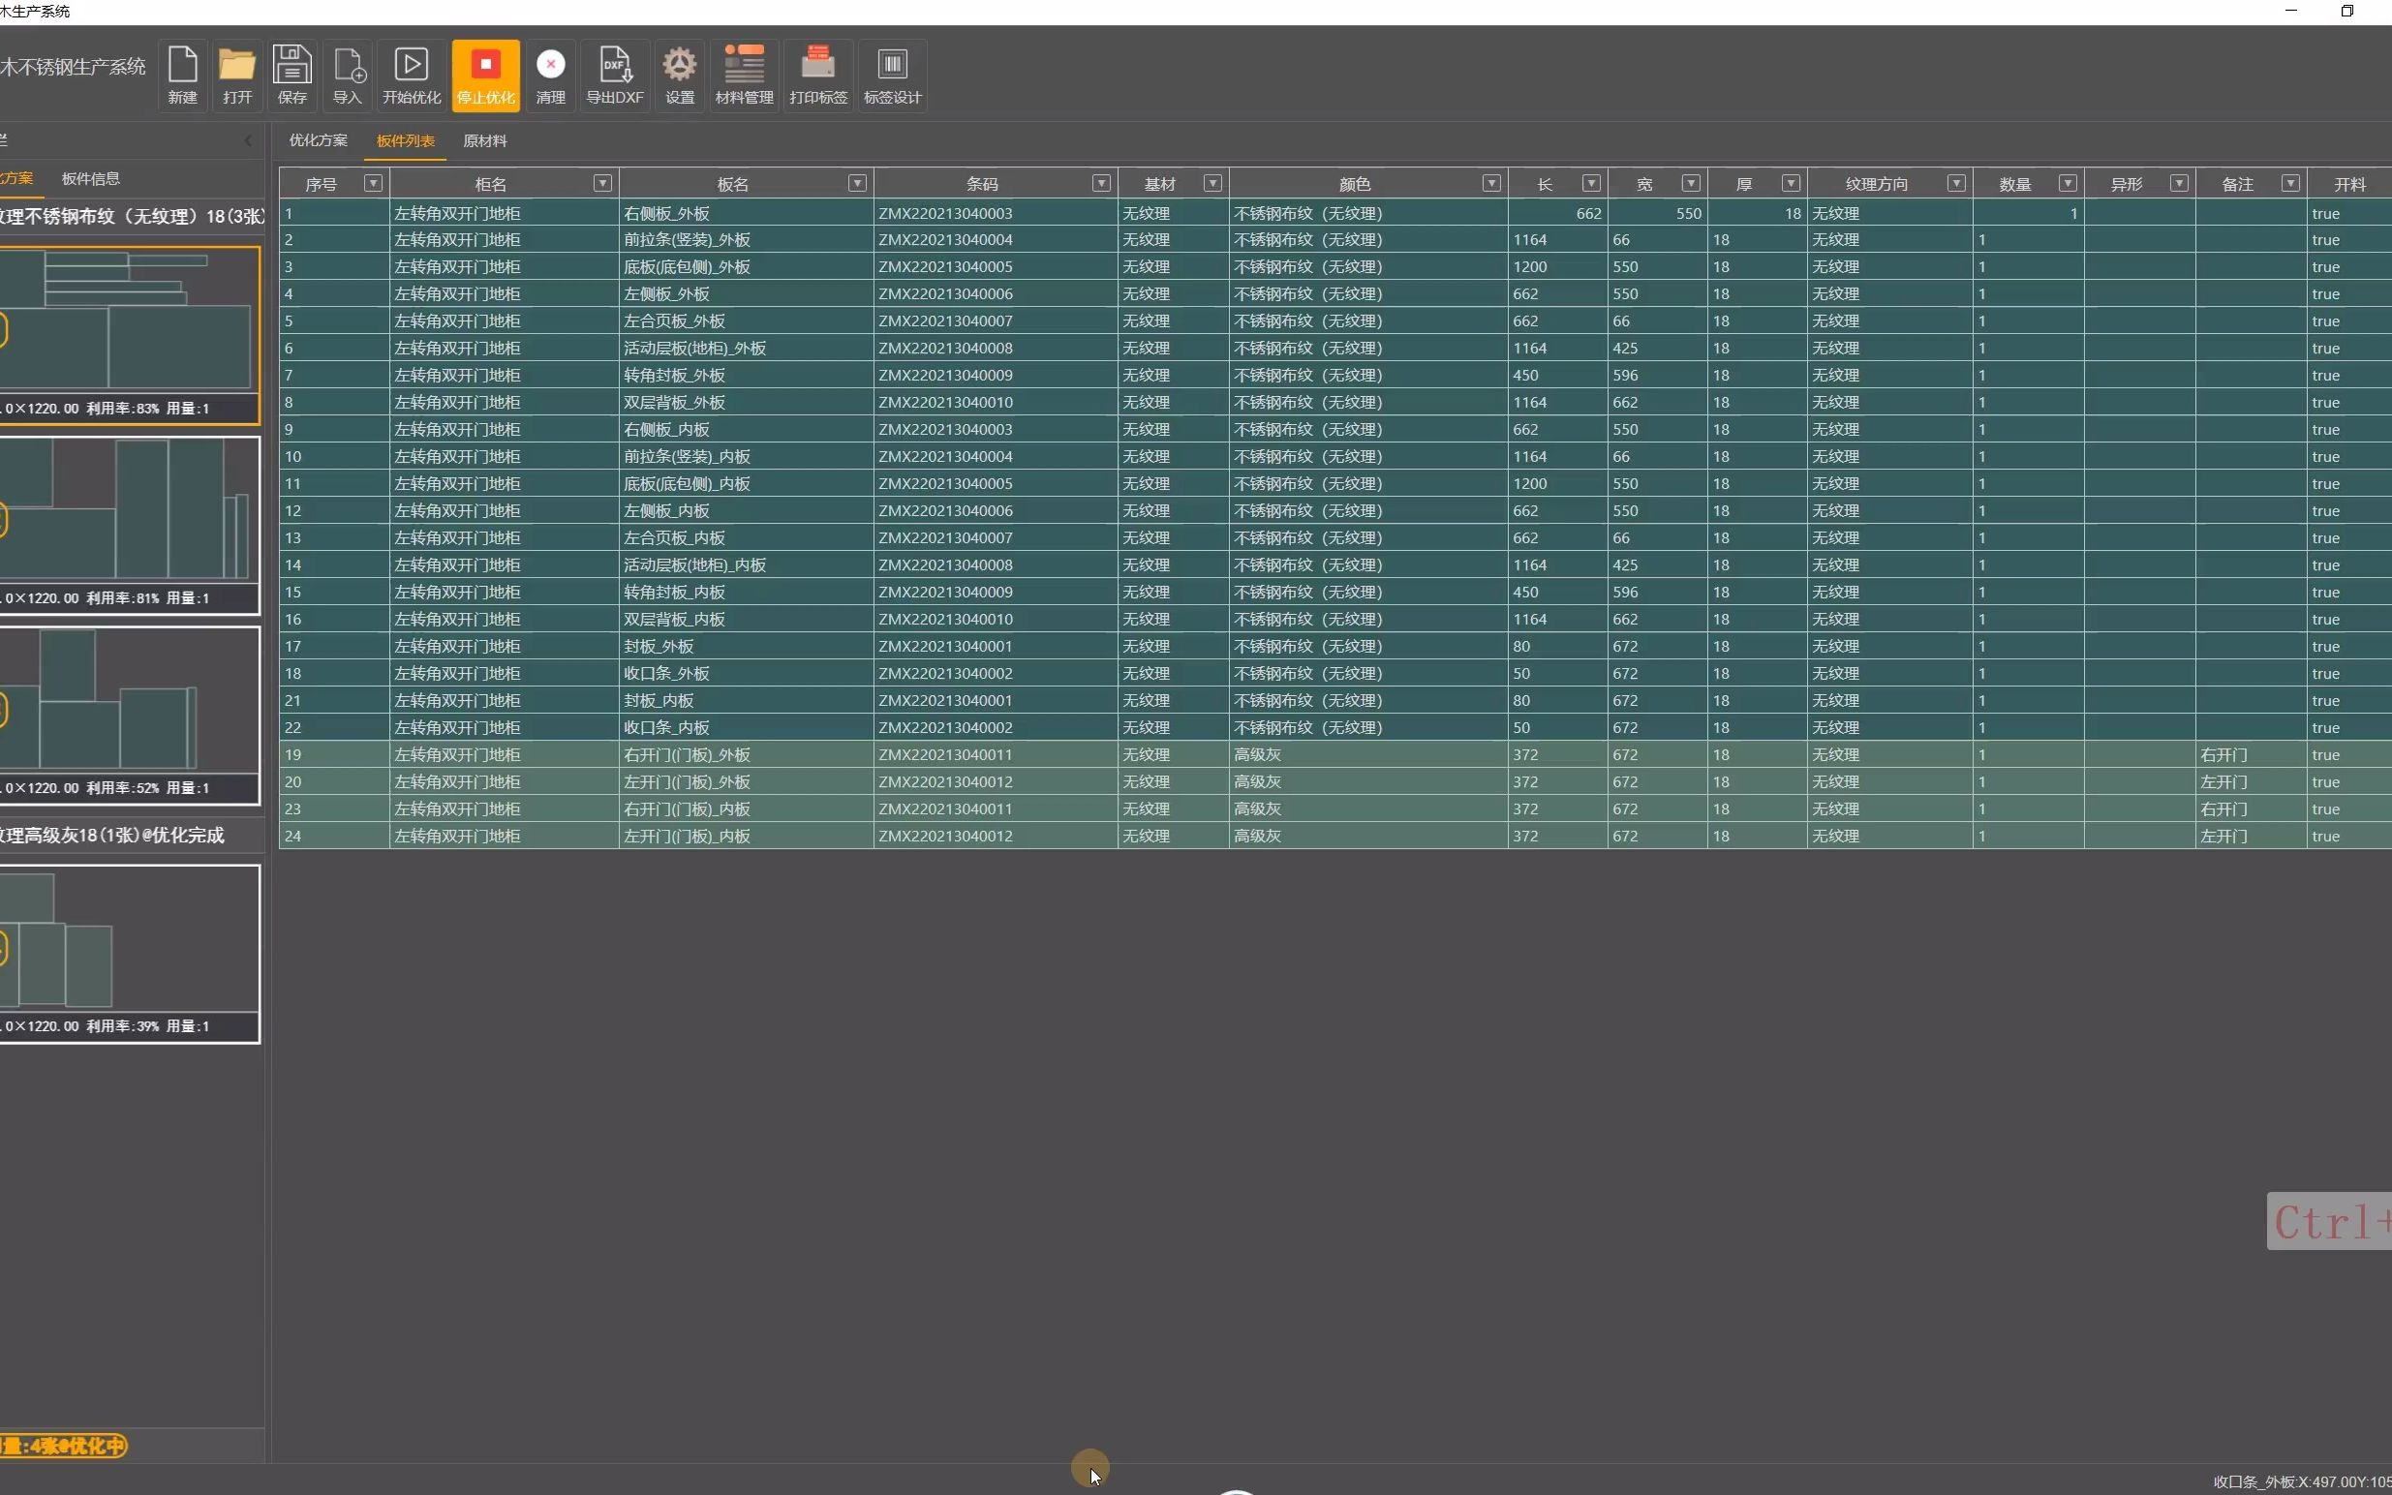Select row with 左合页板_内板
2392x1495 pixels.
[1334, 538]
